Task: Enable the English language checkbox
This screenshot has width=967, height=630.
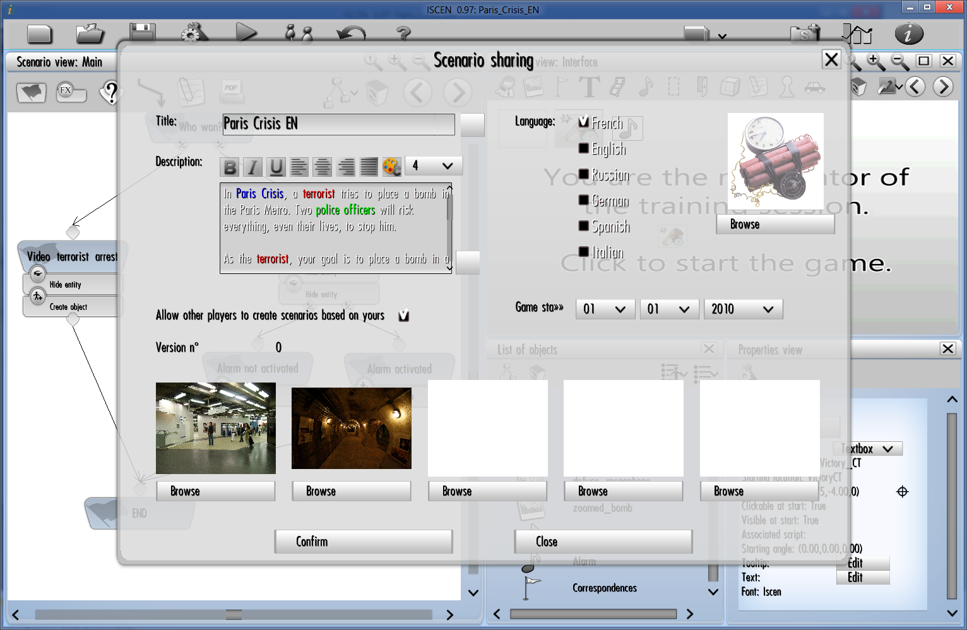Action: [584, 148]
